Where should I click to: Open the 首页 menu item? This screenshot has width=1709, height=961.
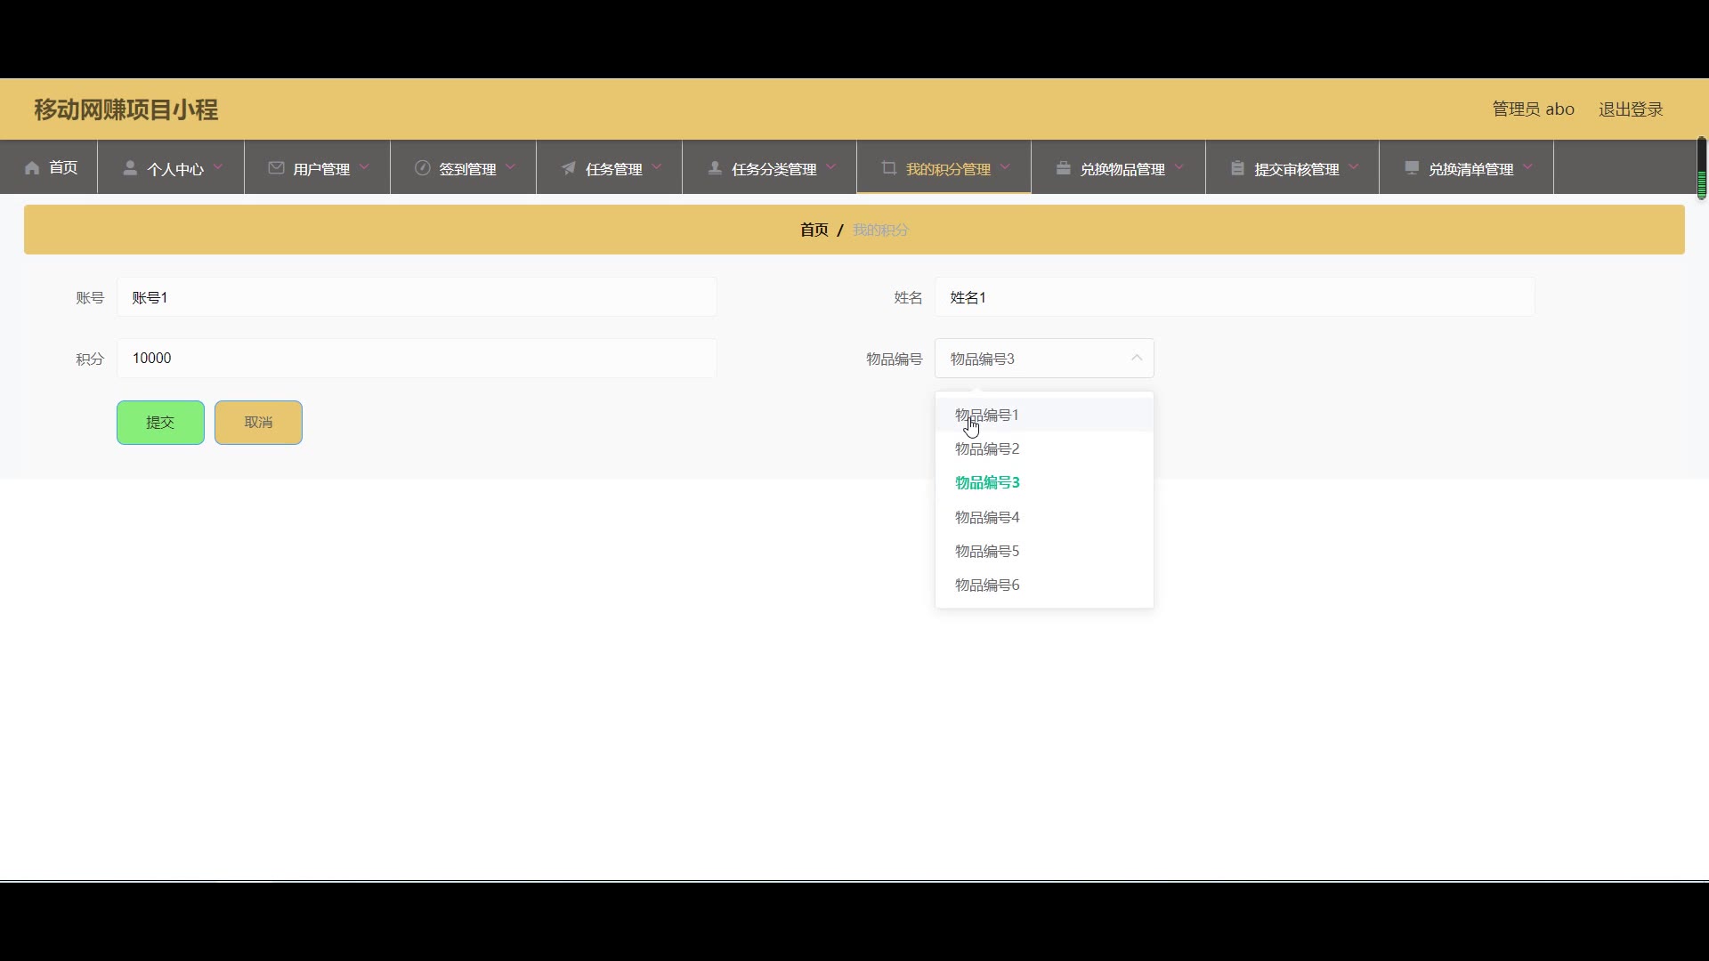(x=49, y=167)
